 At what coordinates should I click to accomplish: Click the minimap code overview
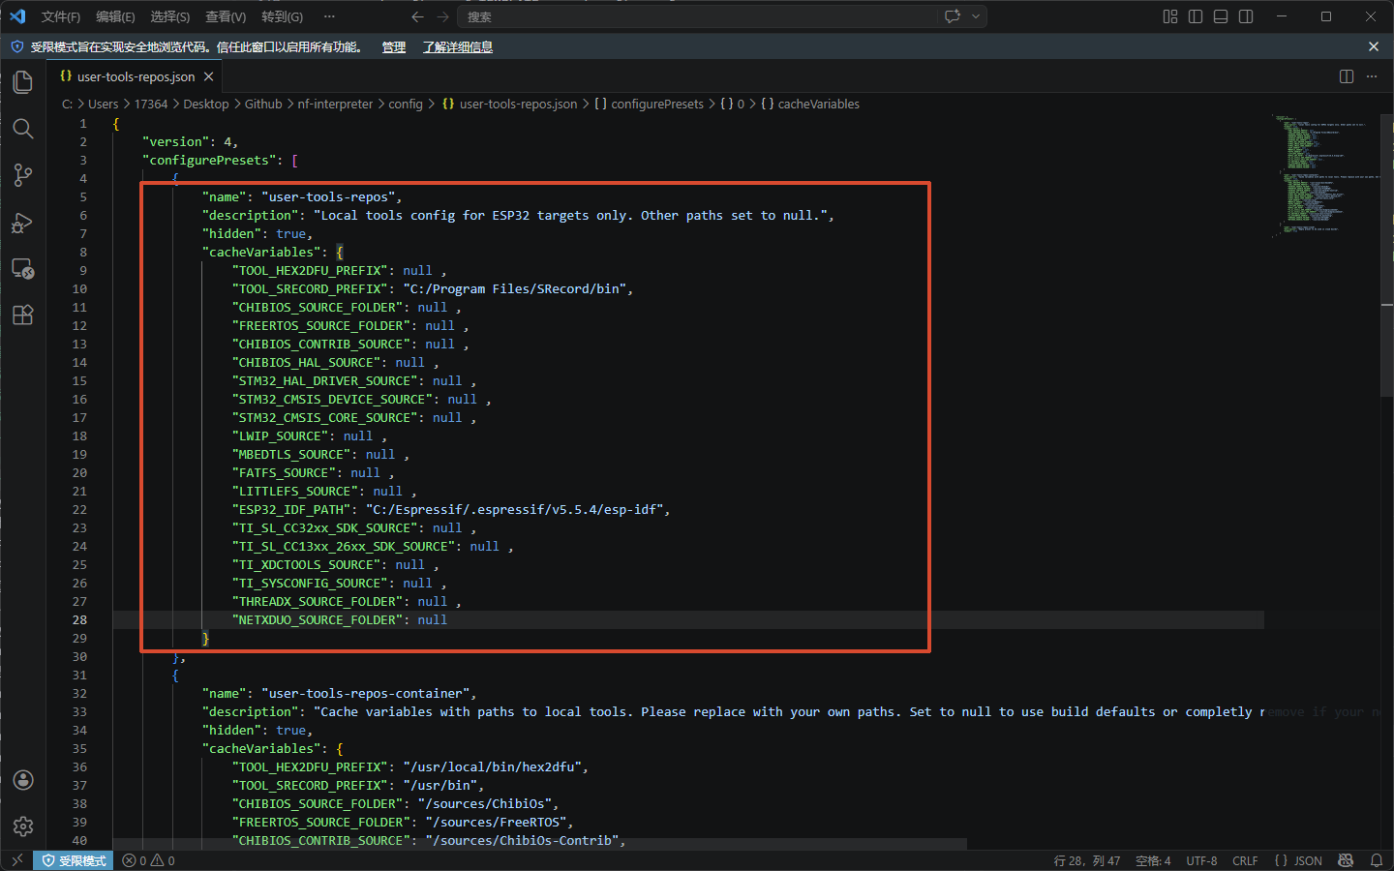point(1322,176)
